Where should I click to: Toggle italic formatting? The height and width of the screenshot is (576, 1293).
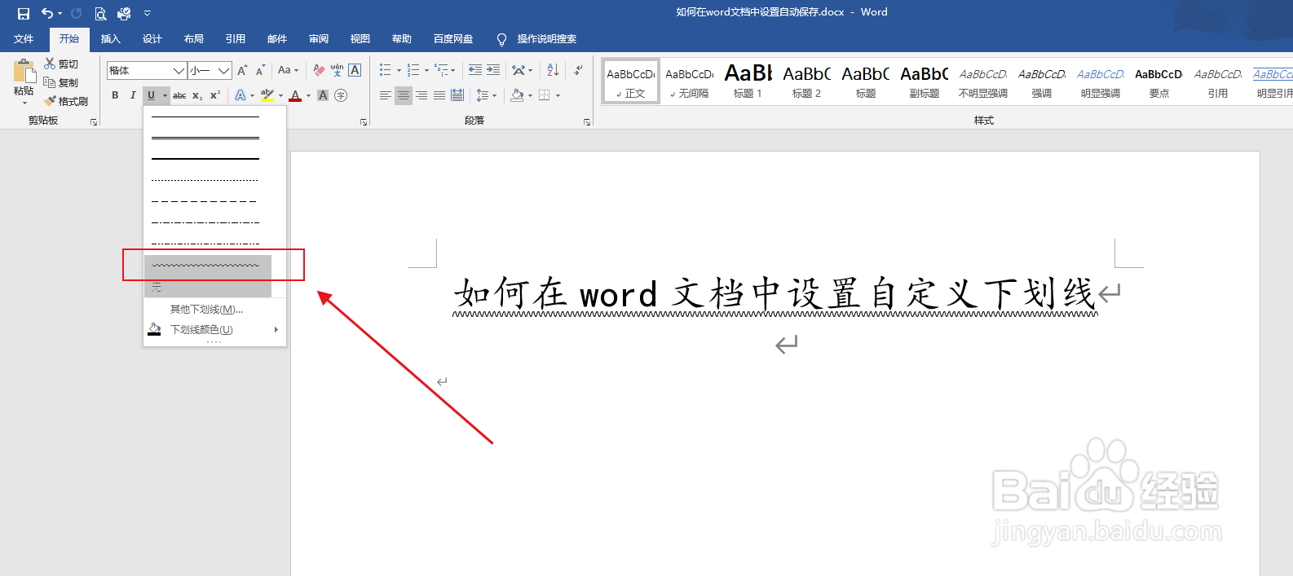(133, 95)
